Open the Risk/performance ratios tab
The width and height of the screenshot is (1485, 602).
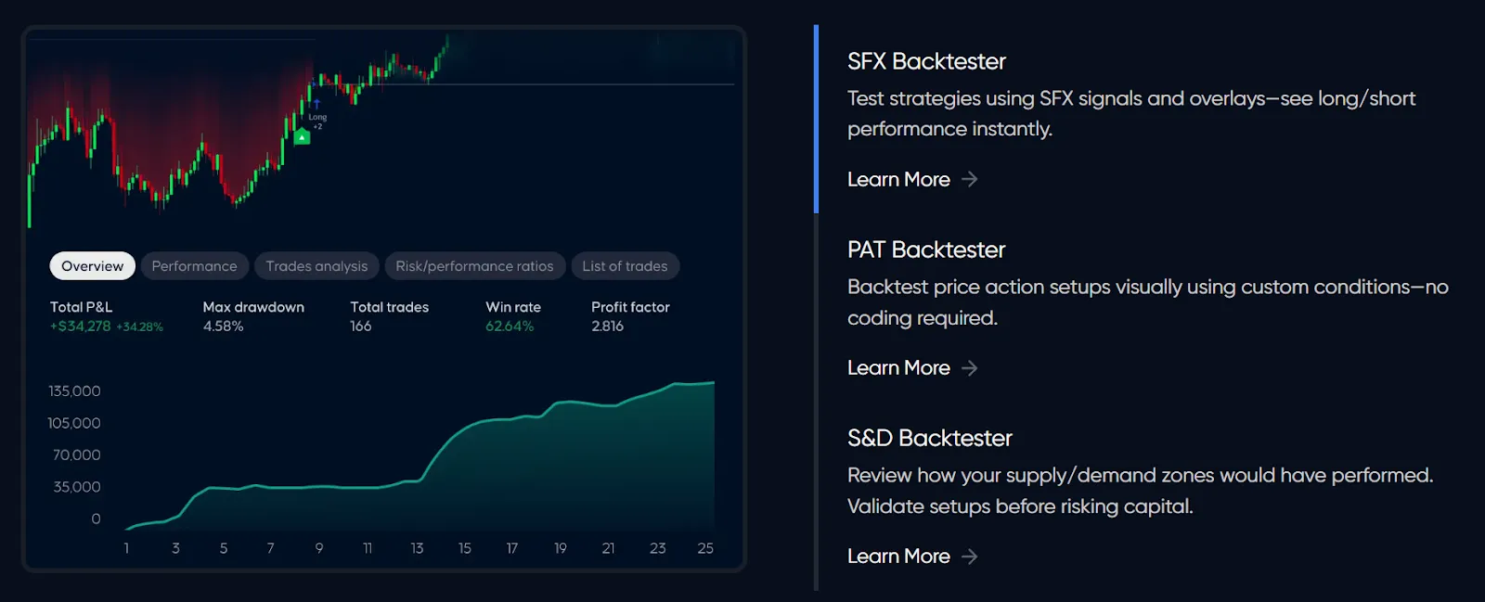click(x=474, y=266)
